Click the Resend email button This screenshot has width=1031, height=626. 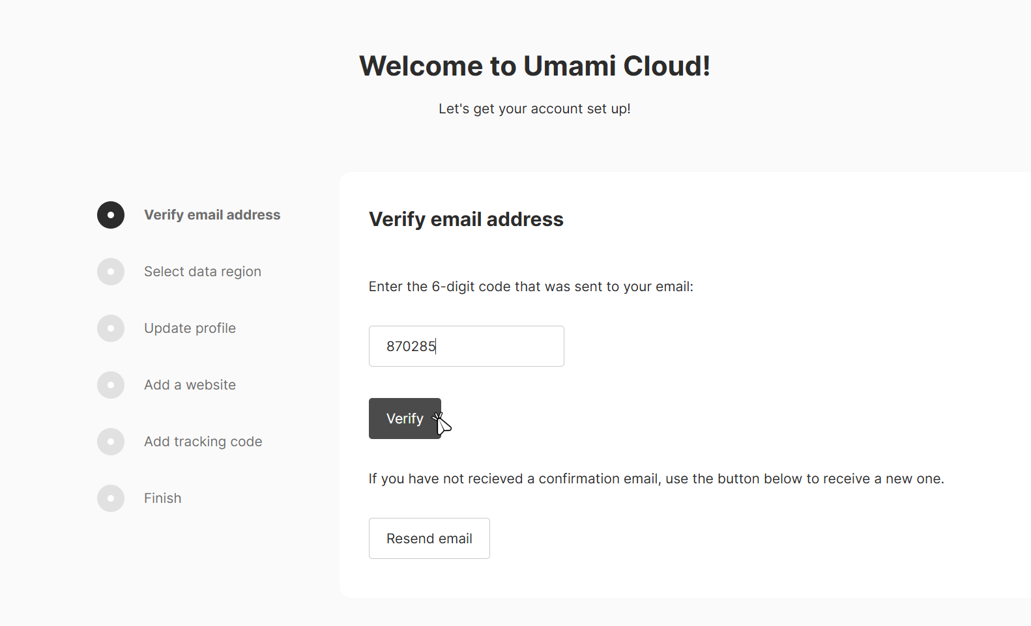[x=429, y=538]
